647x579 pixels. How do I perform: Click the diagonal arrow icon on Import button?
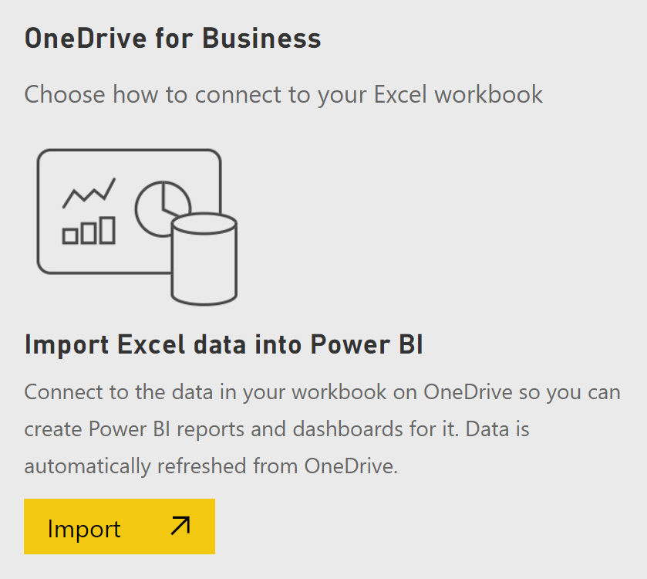click(x=180, y=525)
